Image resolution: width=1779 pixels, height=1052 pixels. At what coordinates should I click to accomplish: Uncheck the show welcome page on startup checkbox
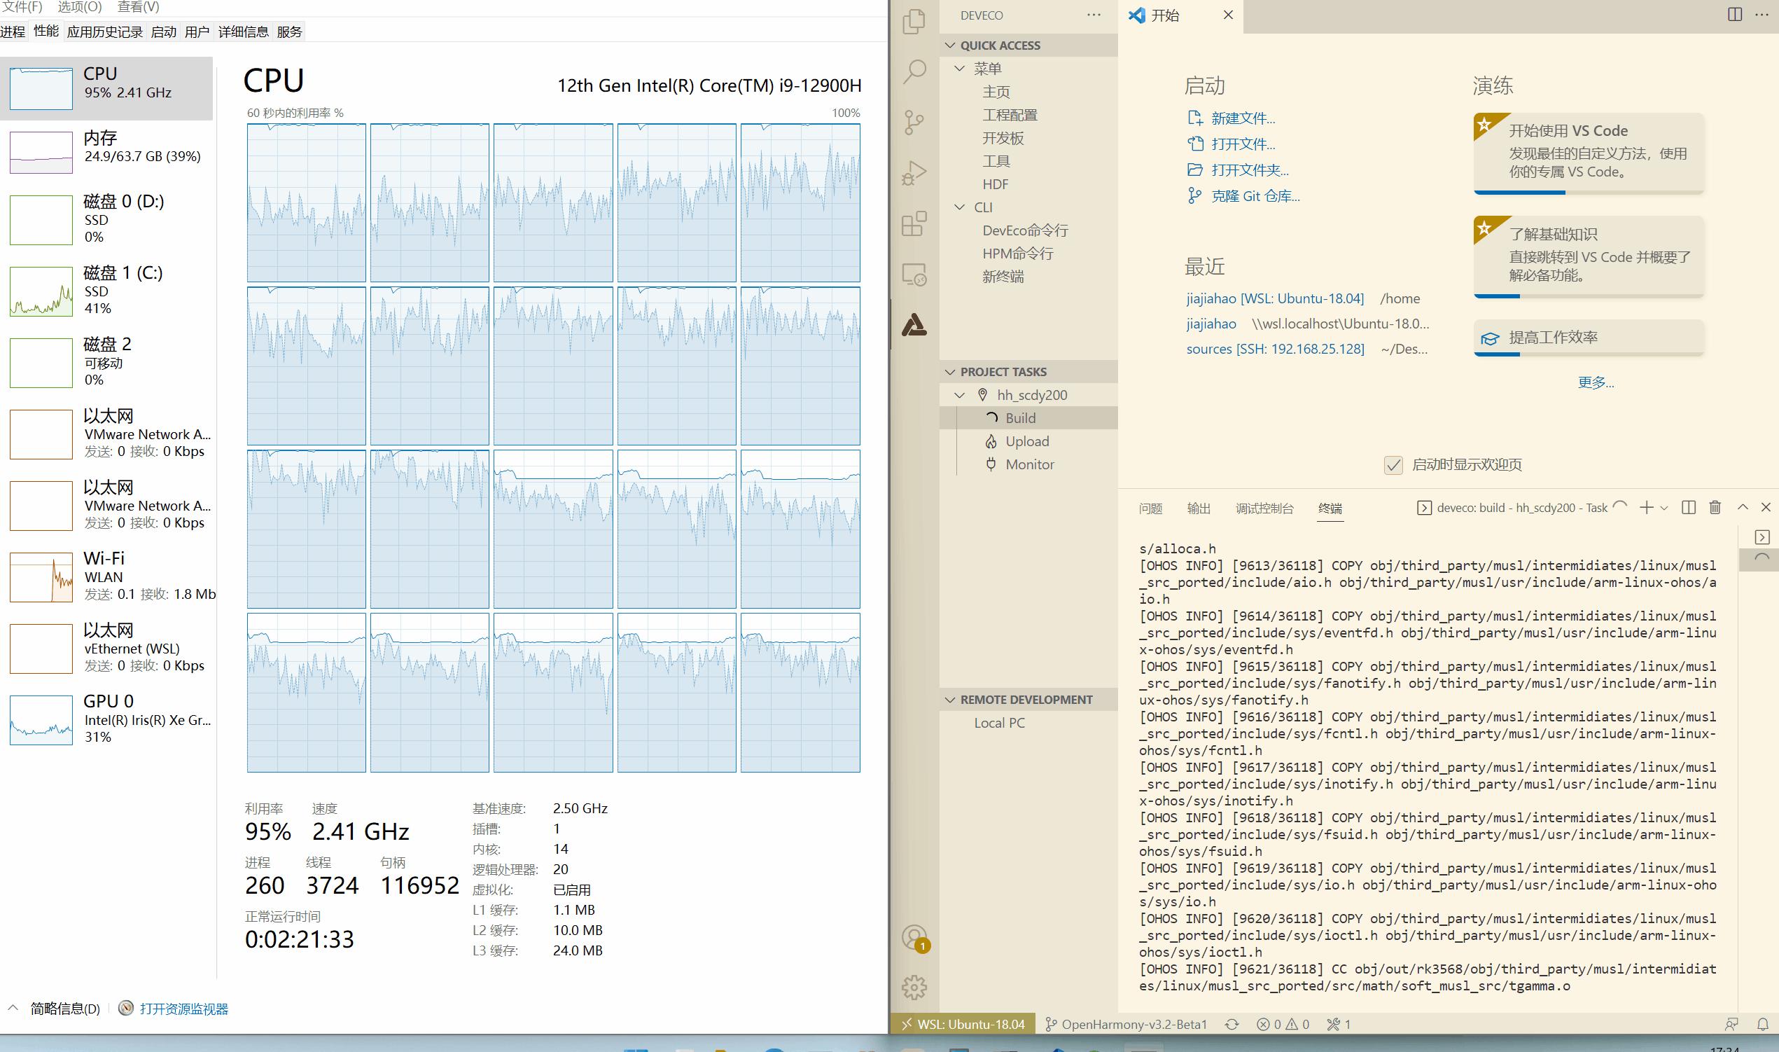tap(1393, 465)
